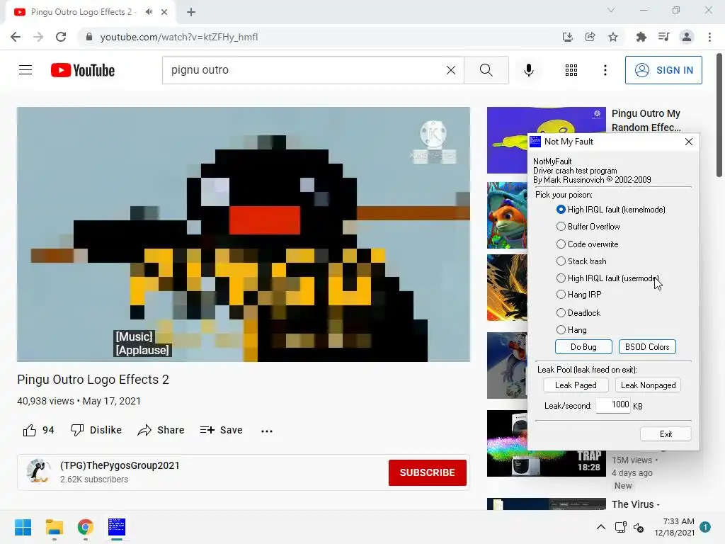Click the Pingu video player
Image resolution: width=725 pixels, height=544 pixels.
coord(244,234)
